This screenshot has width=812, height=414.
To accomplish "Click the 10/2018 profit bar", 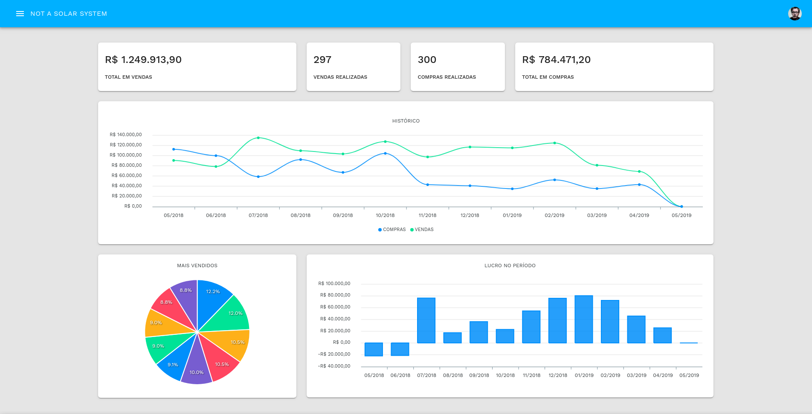I will tap(505, 336).
